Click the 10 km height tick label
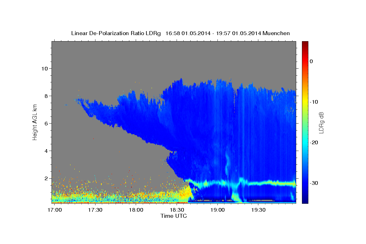 45,68
